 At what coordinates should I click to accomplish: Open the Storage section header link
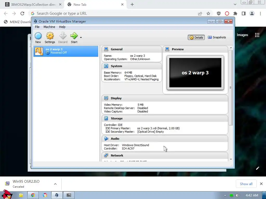coord(117,118)
